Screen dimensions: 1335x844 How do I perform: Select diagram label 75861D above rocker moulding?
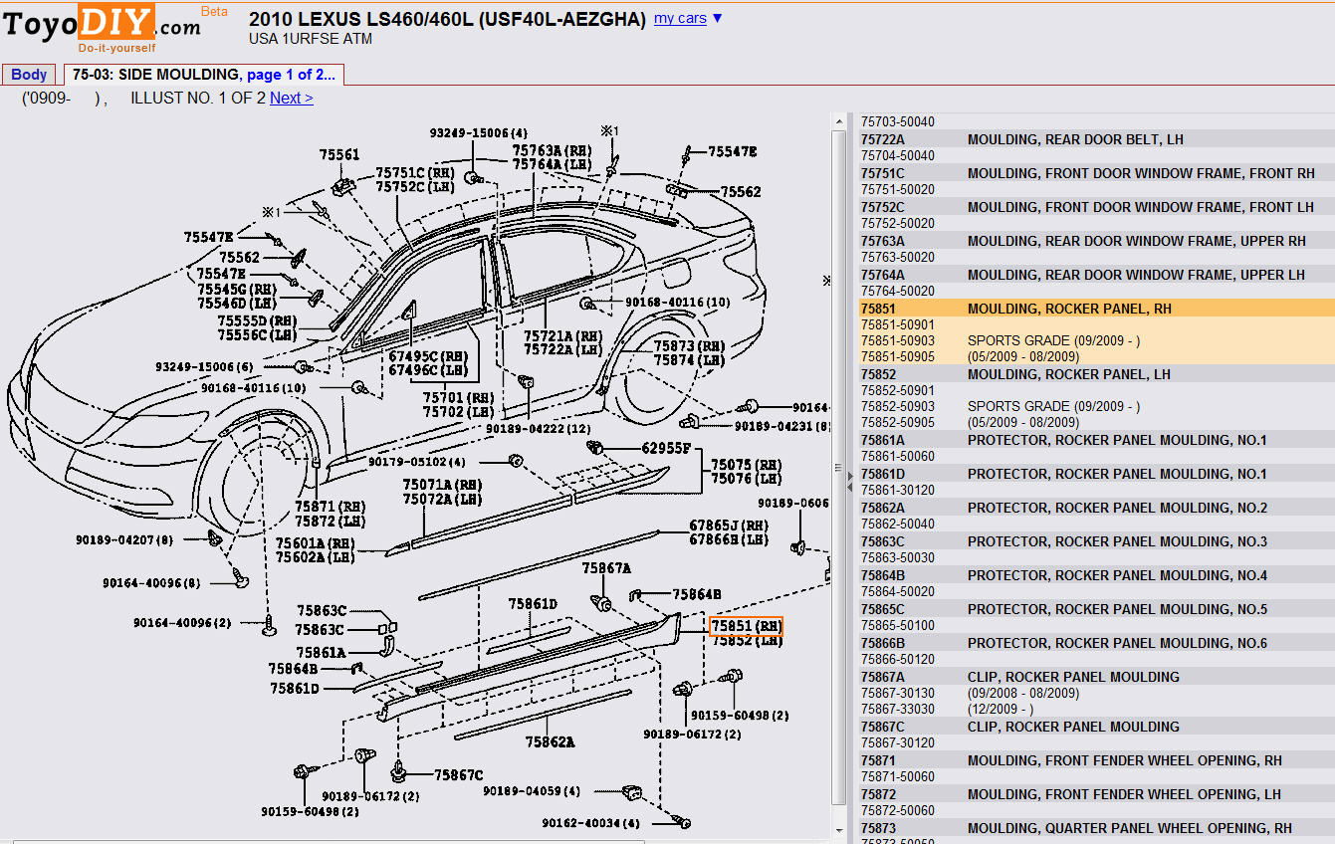(533, 604)
